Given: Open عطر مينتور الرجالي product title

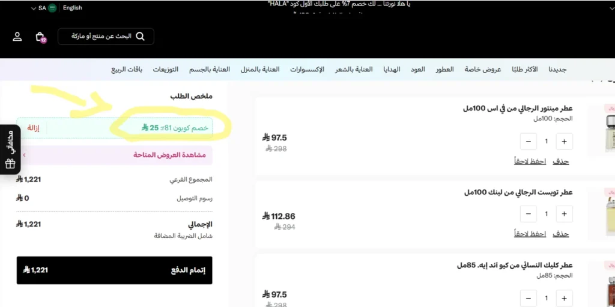Looking at the screenshot, I should [x=518, y=108].
